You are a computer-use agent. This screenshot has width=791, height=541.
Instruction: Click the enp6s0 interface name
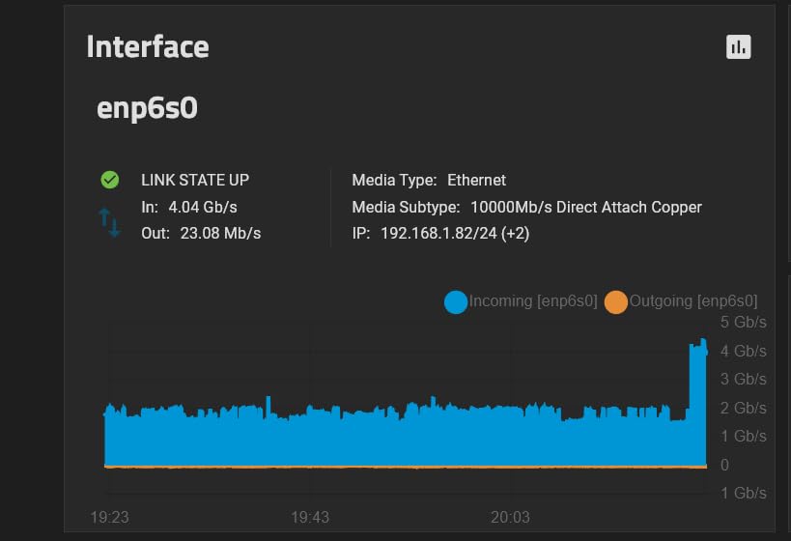(x=147, y=107)
